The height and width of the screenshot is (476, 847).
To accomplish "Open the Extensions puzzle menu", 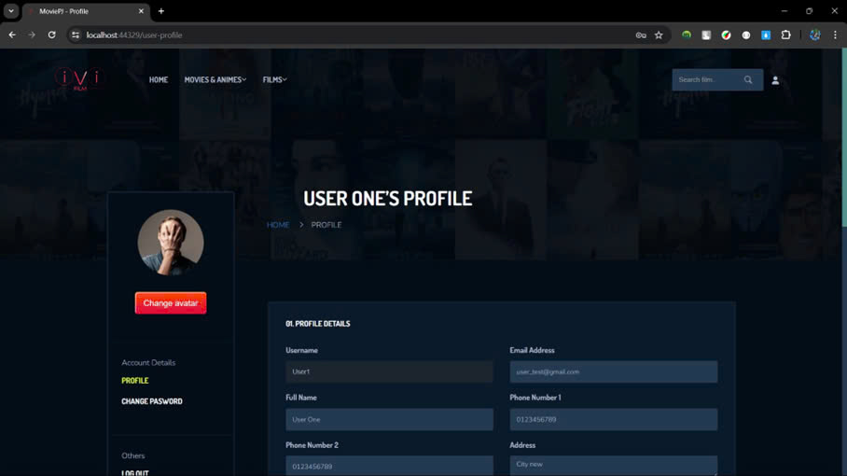I will point(786,35).
